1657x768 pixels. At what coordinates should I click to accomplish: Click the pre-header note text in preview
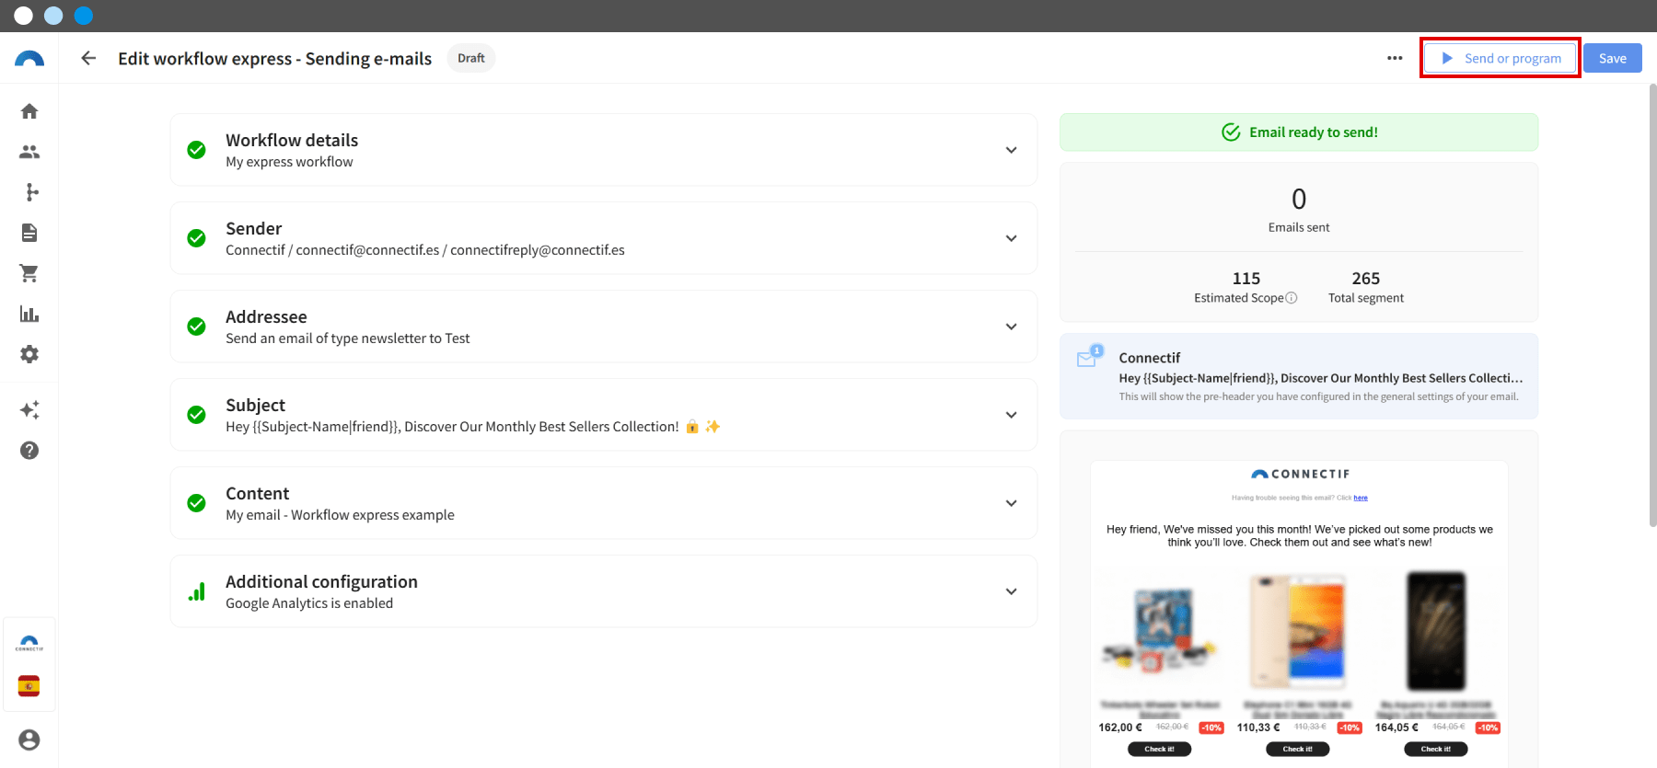tap(1319, 396)
